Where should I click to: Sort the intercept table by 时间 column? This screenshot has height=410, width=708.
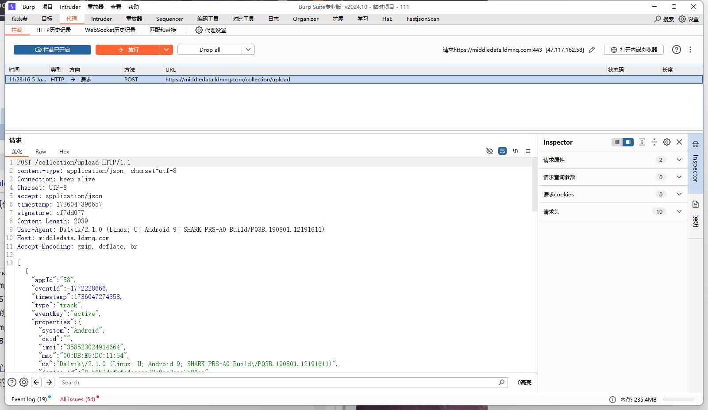point(27,70)
